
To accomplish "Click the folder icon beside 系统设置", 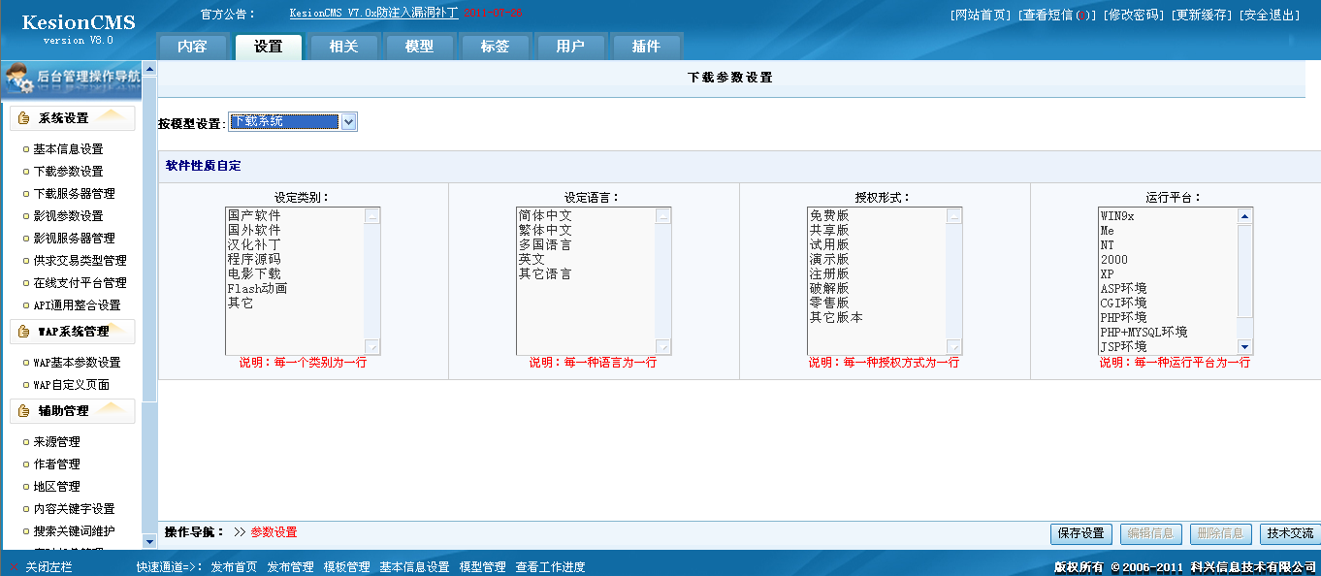I will click(21, 117).
